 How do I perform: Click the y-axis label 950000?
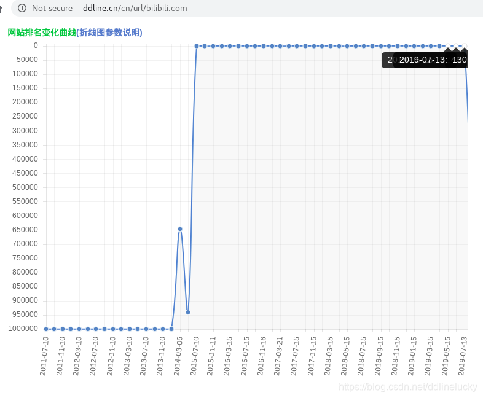click(x=25, y=314)
